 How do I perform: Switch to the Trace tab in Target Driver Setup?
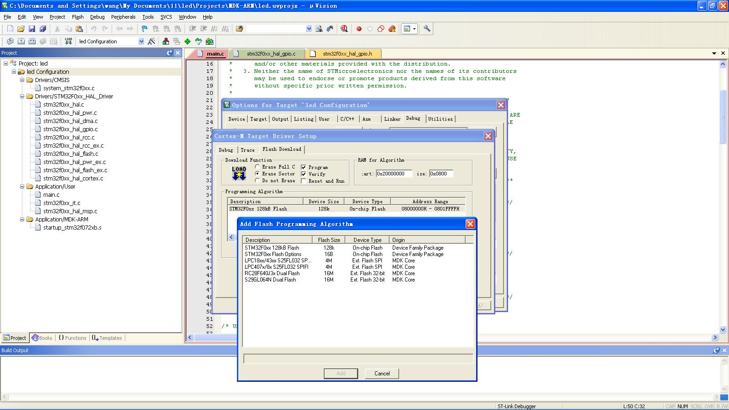point(247,150)
